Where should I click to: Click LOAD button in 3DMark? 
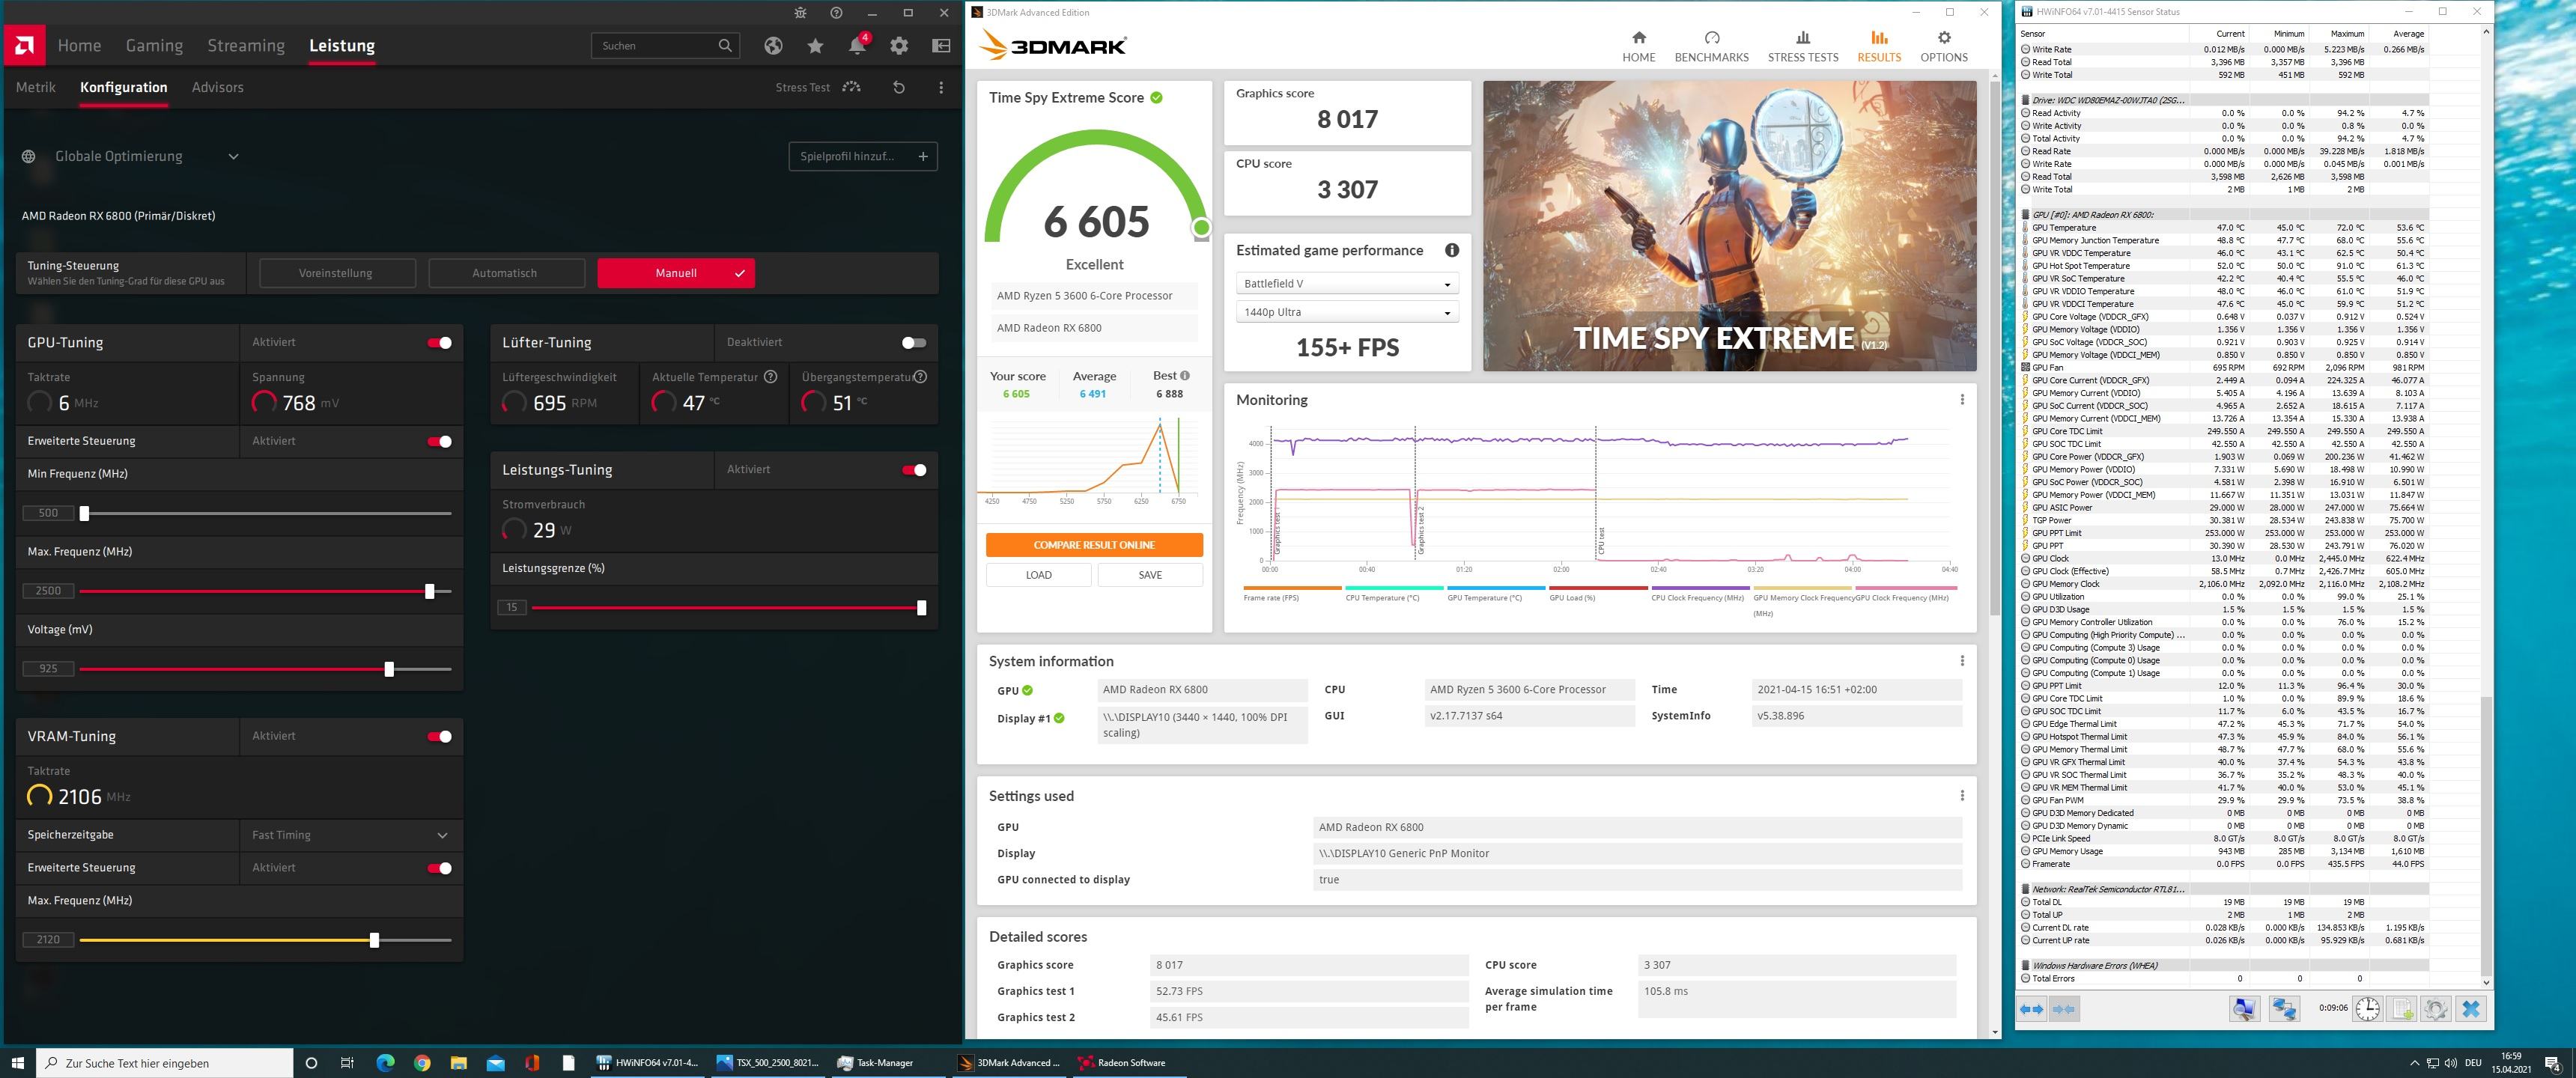pos(1038,575)
